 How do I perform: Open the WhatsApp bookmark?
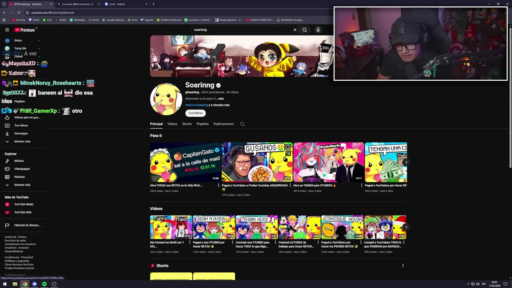[x=77, y=20]
